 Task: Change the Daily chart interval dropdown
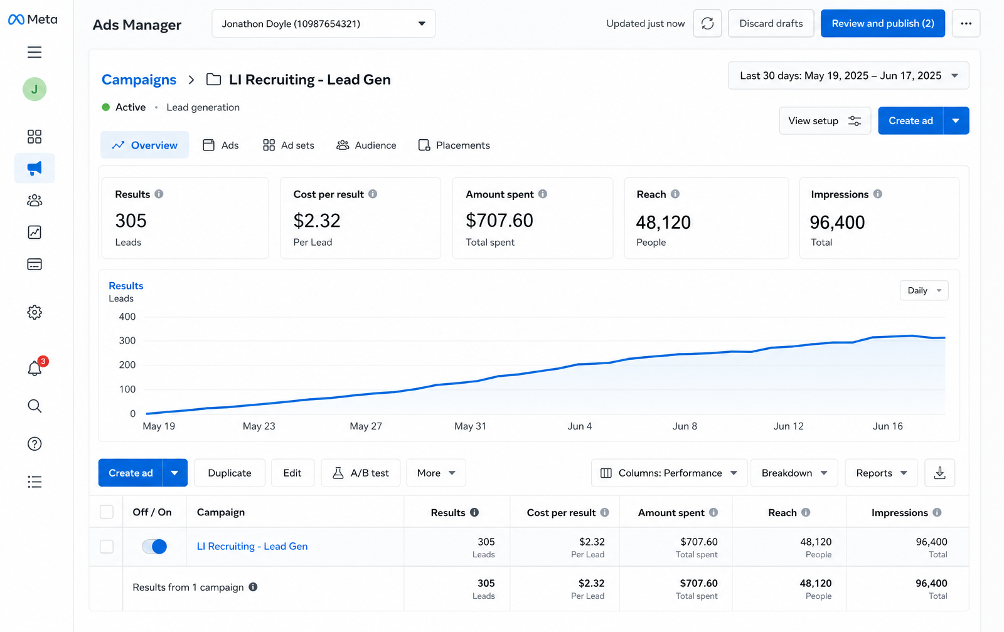(x=924, y=290)
